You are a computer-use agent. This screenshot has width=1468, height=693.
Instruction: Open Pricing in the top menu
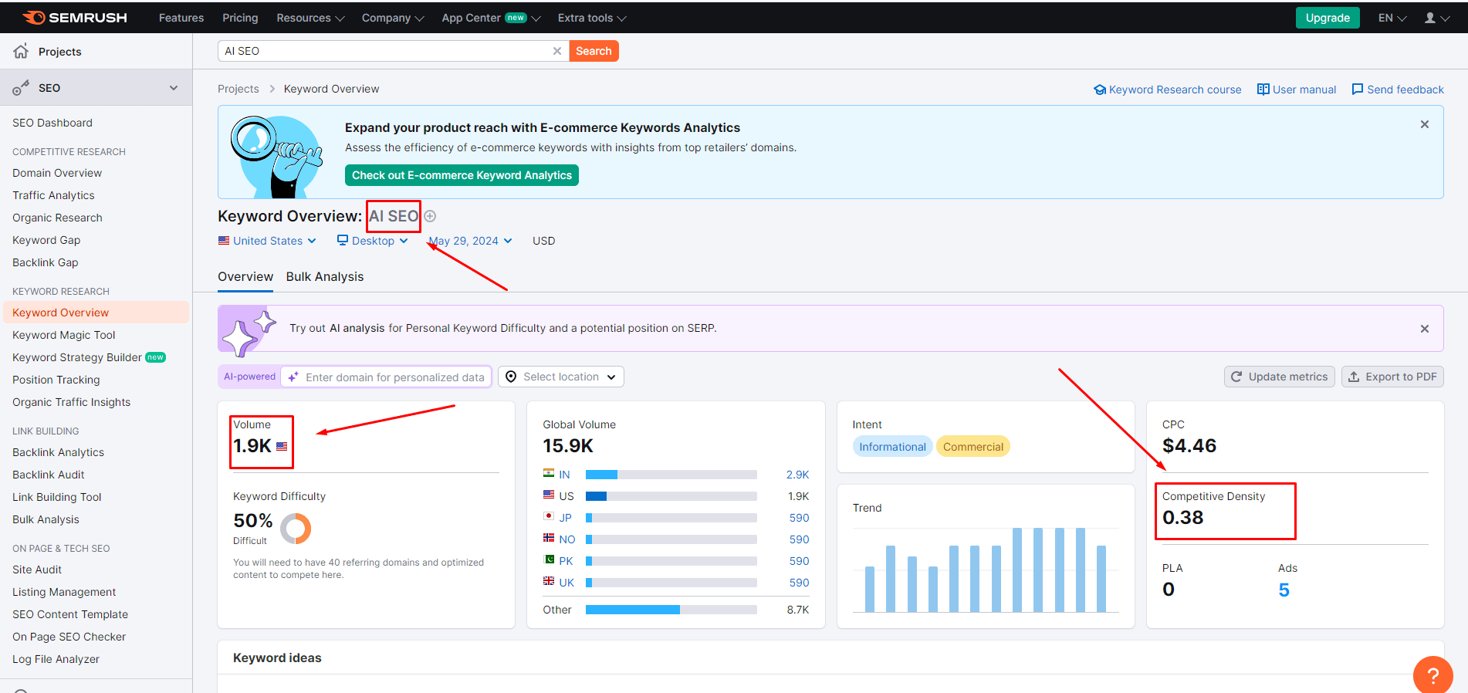(x=240, y=18)
